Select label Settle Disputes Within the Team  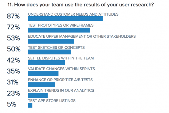point(61,58)
